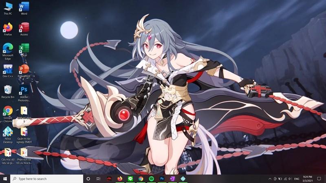This screenshot has width=326, height=183.
Task: Launch PowerPoint from the desktop
Action: coord(24,71)
